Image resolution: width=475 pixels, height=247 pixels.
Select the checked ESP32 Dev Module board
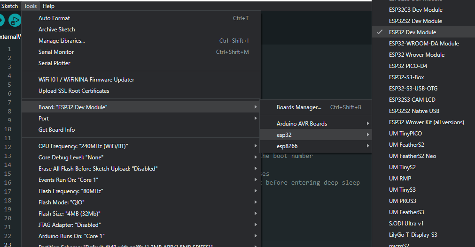[x=423, y=32]
